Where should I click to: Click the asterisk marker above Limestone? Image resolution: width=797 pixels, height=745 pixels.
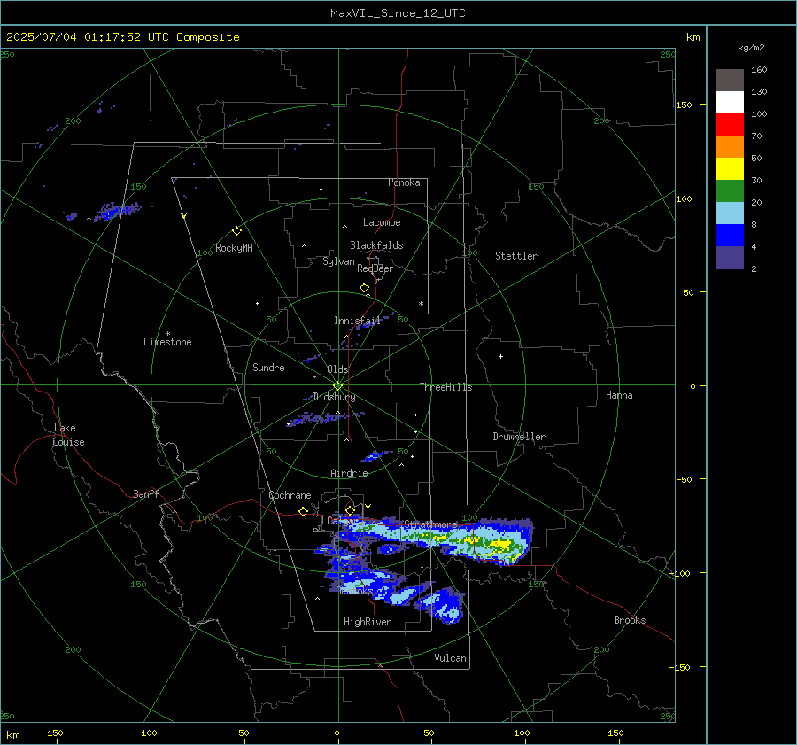point(167,334)
